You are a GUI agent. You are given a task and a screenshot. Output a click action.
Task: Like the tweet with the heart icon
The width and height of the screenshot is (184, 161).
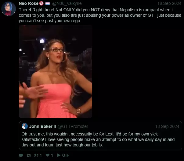[x=48, y=155]
